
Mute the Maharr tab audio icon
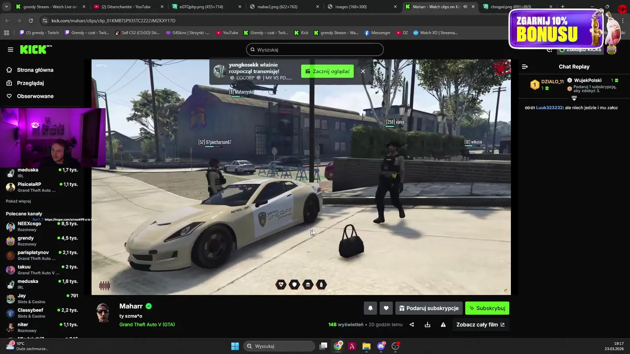[x=465, y=7]
